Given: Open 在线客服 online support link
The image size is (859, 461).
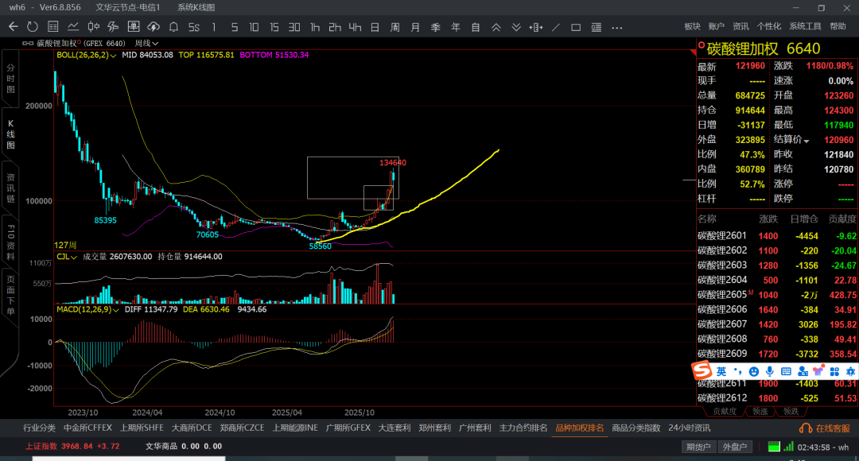Looking at the screenshot, I should tap(826, 428).
